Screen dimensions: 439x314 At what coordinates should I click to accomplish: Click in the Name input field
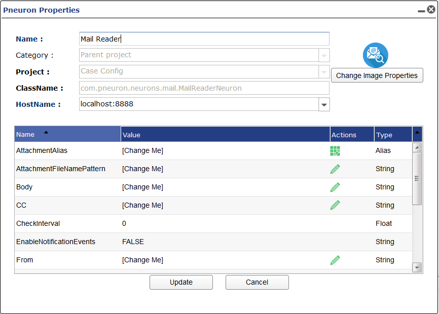[204, 39]
